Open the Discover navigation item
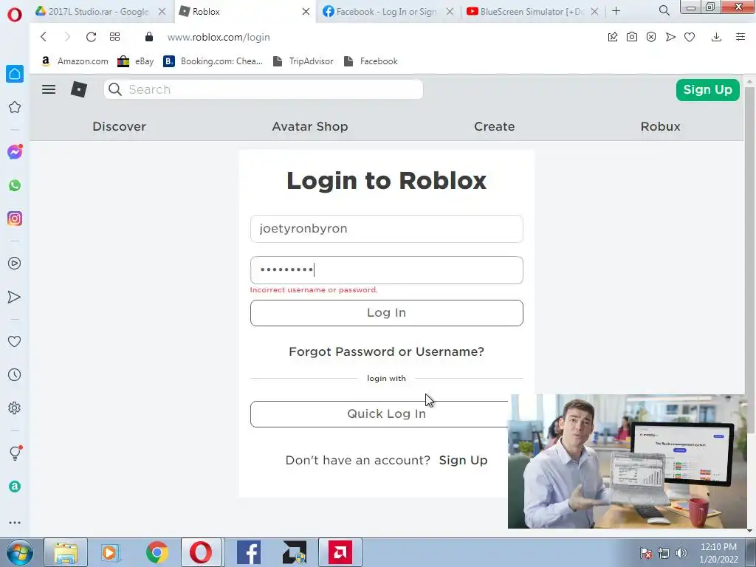Viewport: 756px width, 567px height. [119, 126]
